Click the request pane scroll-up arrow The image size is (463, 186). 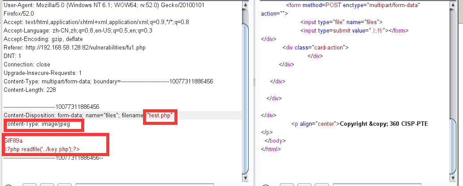[x=245, y=5]
